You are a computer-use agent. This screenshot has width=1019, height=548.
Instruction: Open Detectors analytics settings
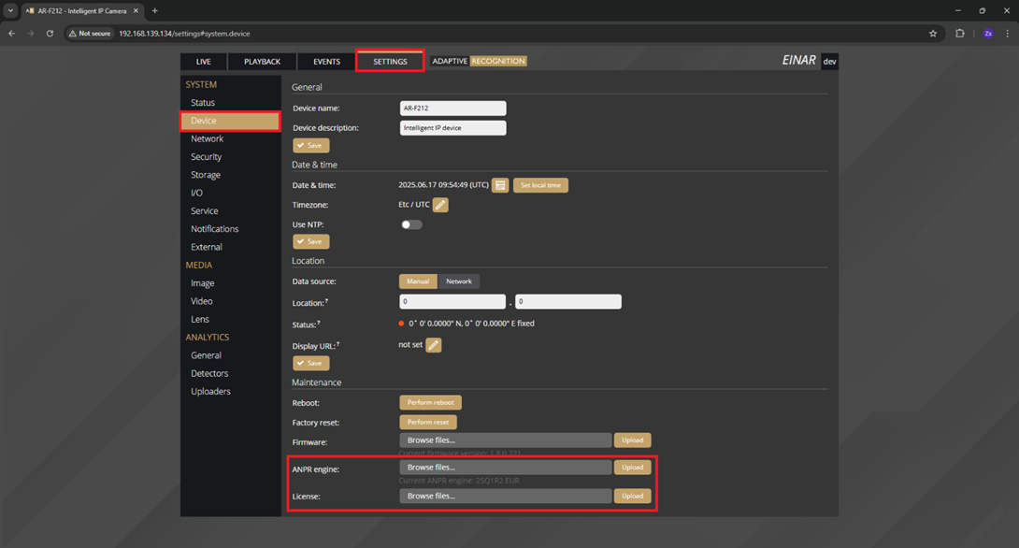(209, 374)
